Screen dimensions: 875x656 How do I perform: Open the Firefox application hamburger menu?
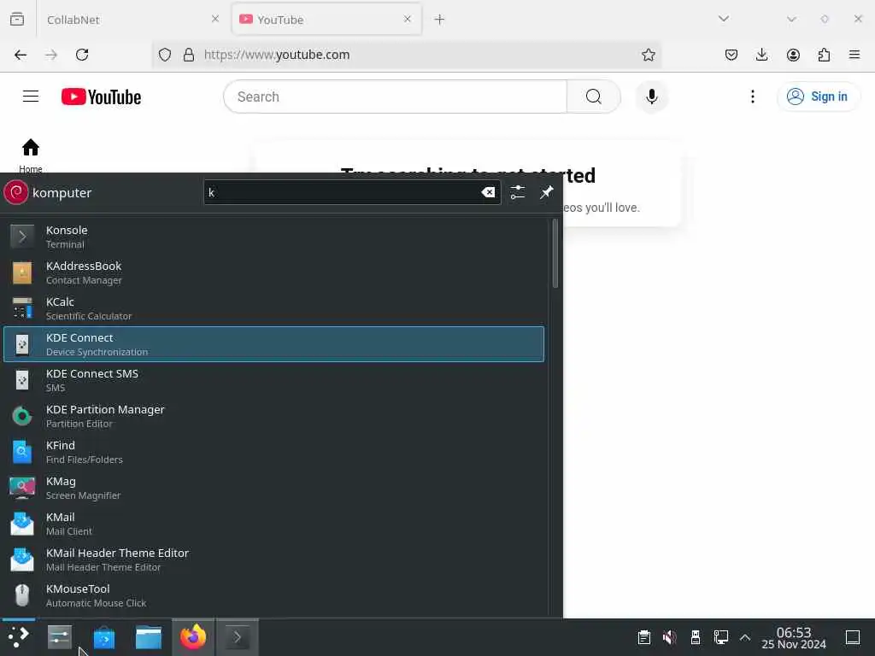[854, 55]
